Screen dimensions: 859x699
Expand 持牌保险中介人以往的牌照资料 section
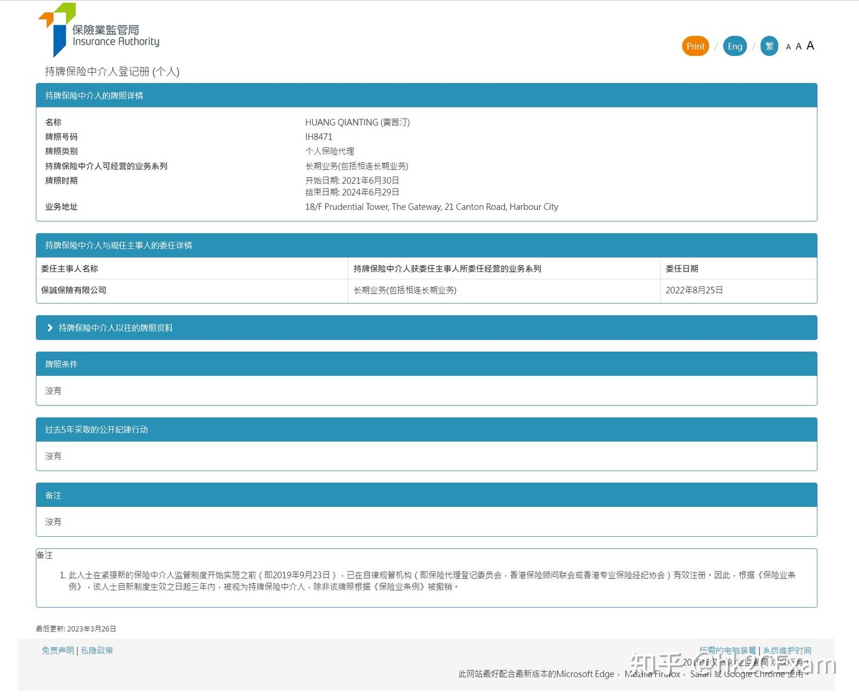point(427,327)
